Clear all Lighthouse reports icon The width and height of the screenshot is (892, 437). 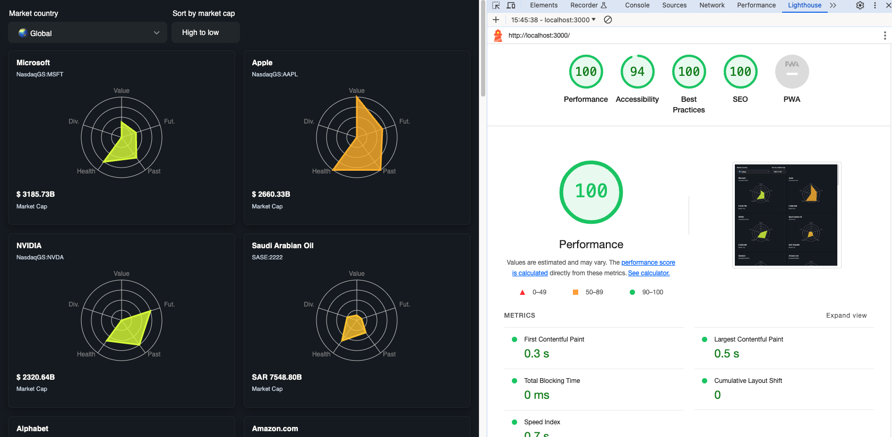point(608,20)
